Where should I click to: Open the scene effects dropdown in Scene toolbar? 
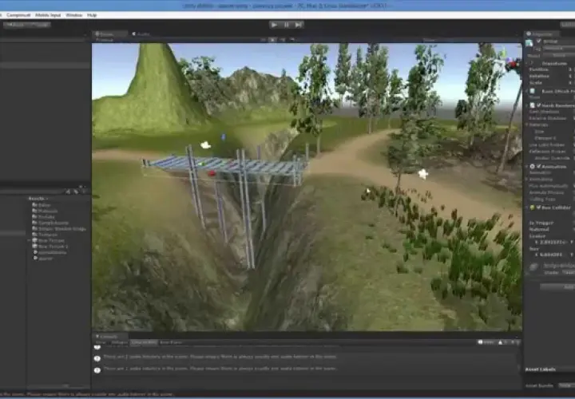292,40
